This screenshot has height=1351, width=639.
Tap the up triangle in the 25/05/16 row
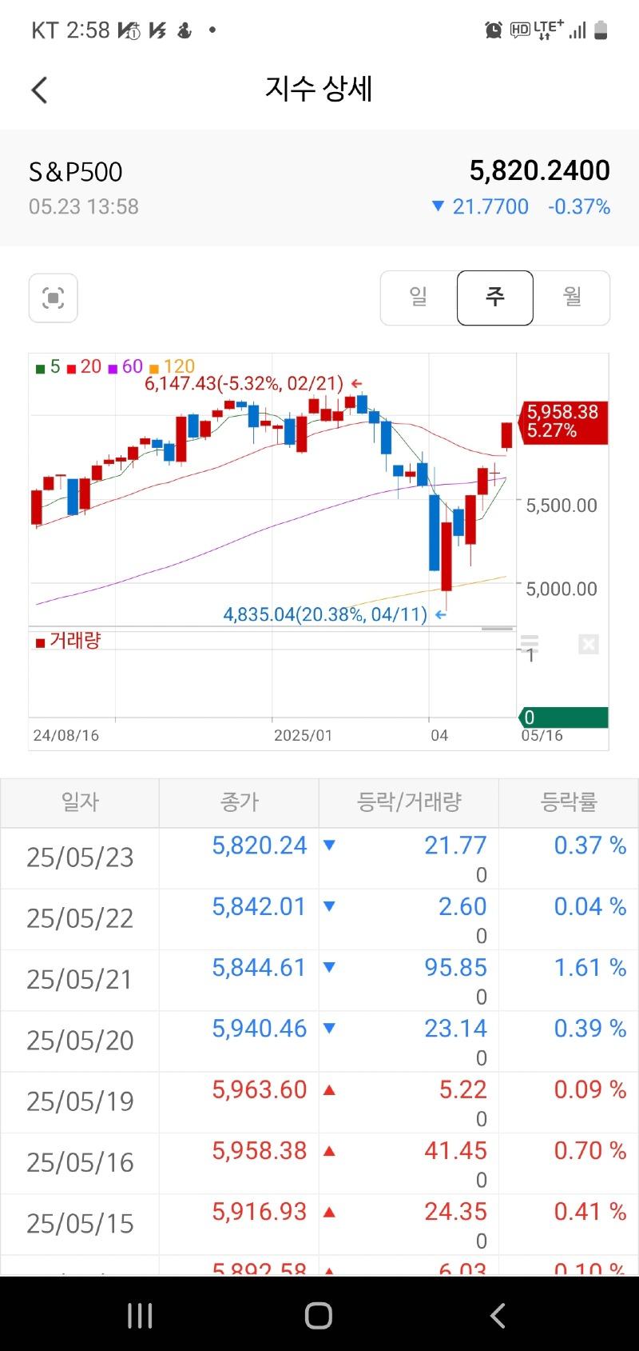click(329, 1150)
